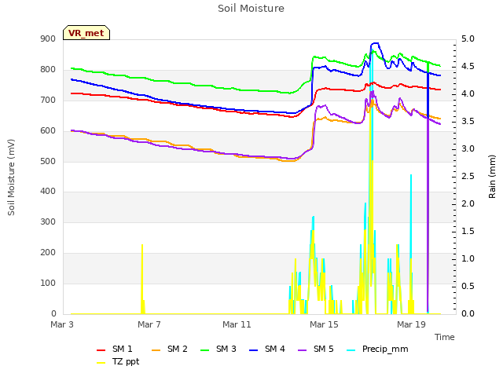The height and width of the screenshot is (377, 503).
Task: Toggle the SM 3 legend entry
Action: tap(218, 349)
